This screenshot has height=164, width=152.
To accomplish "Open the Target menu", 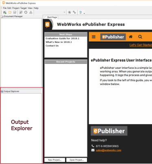I will click(x=24, y=8).
